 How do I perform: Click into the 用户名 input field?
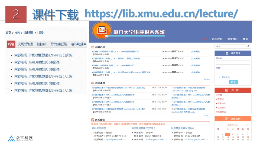pos(233,62)
